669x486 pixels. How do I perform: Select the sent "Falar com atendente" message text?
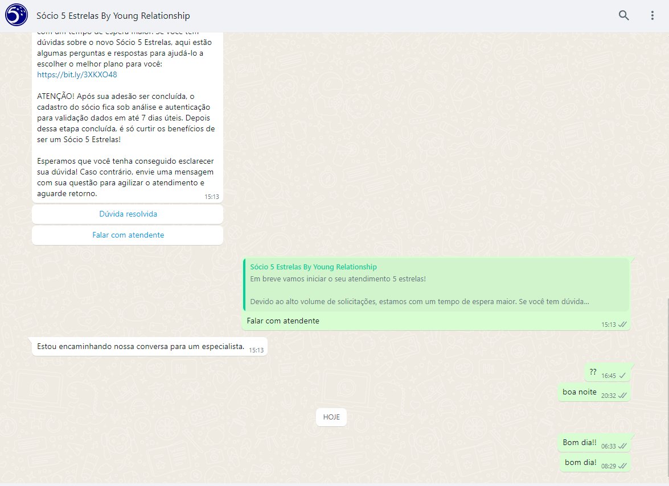click(283, 321)
